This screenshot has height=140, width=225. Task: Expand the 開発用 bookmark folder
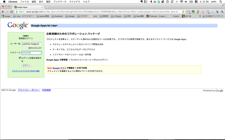click(x=104, y=16)
